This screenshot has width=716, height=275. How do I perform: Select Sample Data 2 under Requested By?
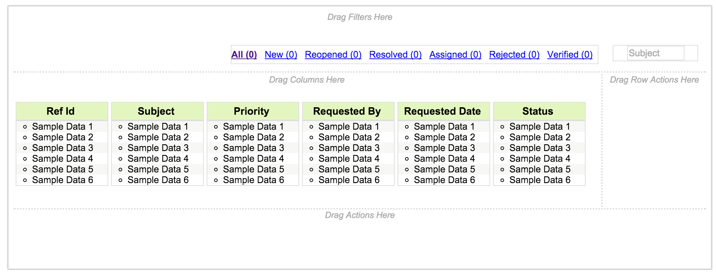349,137
